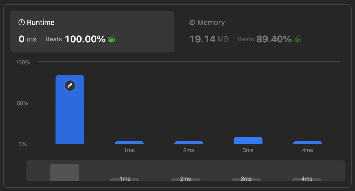This screenshot has height=191, width=355.
Task: Click the clapping hands icon after 100.00%
Action: [111, 39]
